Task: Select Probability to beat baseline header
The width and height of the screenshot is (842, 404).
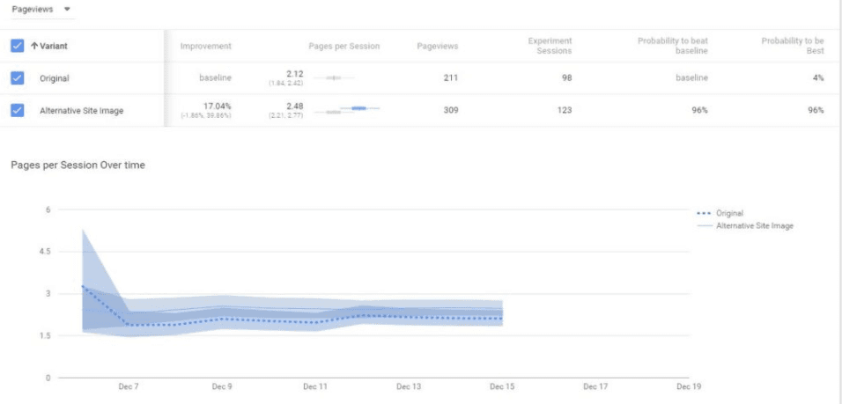Action: 673,46
